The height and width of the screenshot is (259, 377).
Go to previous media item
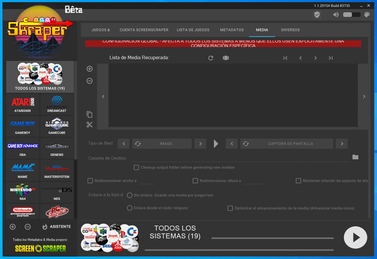[301, 58]
